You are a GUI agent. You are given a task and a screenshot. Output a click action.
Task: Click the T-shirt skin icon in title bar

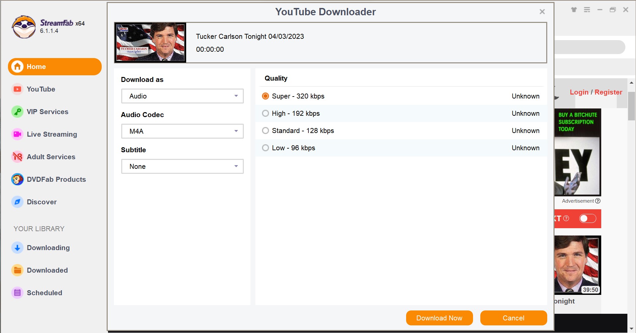pyautogui.click(x=574, y=10)
